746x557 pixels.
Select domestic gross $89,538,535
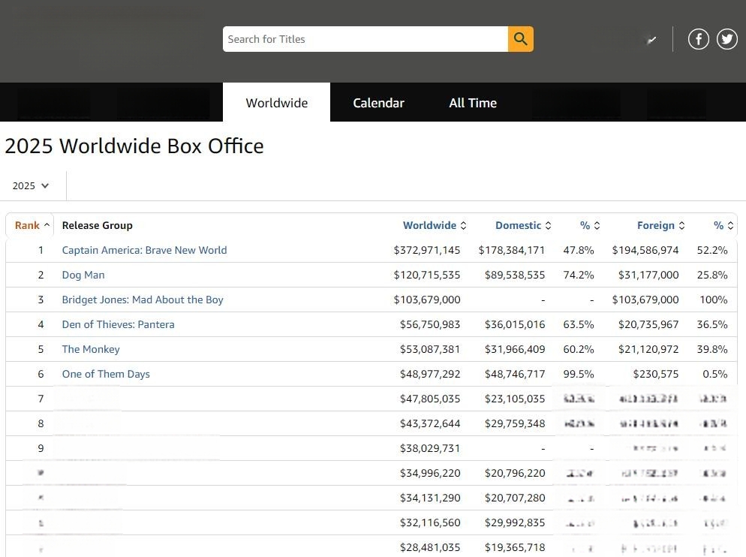[x=515, y=275]
